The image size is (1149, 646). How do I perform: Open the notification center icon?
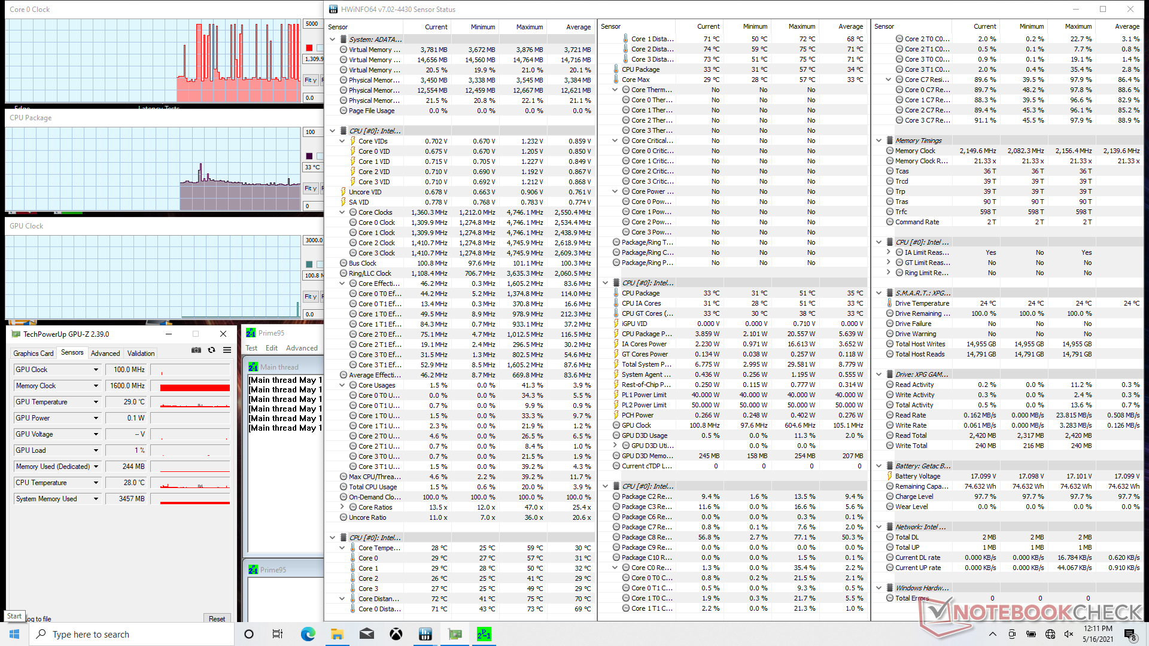click(1130, 634)
